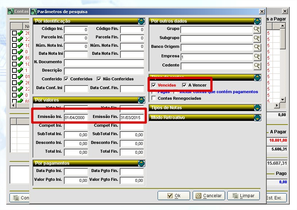
Task: Uncheck the Não Conferidas checkbox
Action: (99, 79)
